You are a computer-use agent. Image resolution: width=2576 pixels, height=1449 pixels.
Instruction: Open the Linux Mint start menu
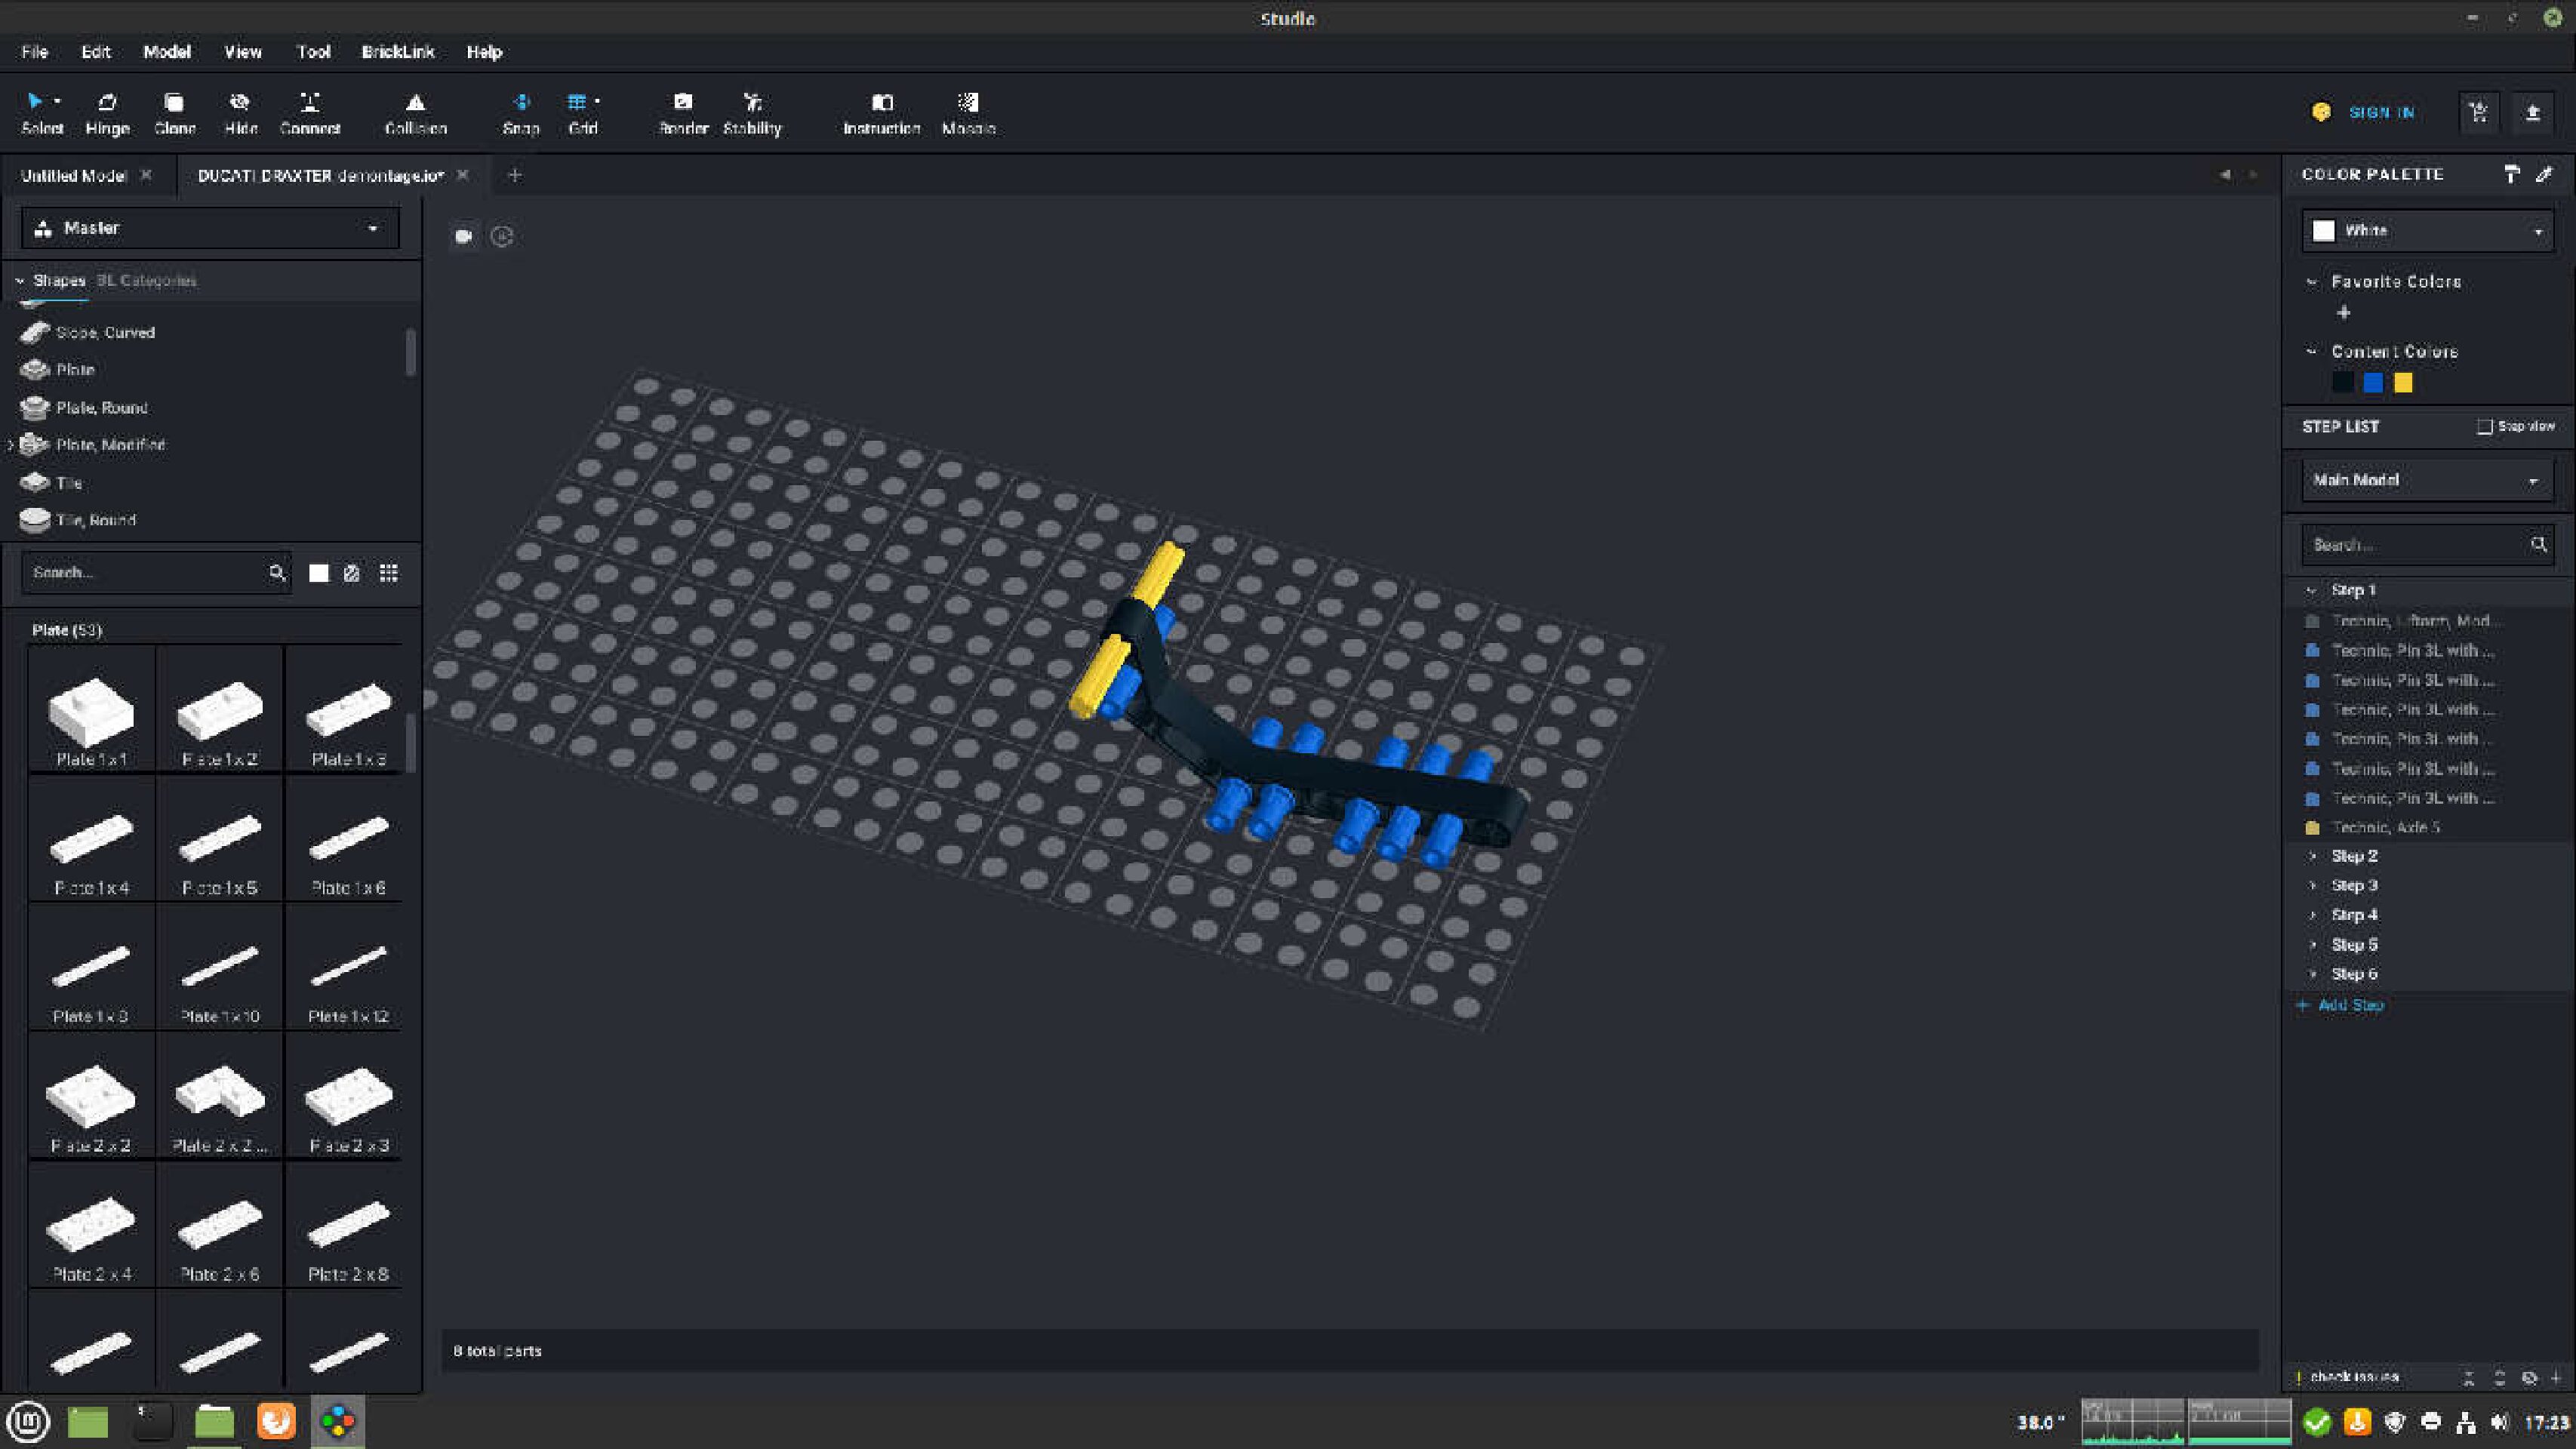27,1421
